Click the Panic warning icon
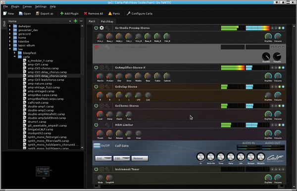The width and height of the screenshot is (297, 191). click(x=110, y=13)
